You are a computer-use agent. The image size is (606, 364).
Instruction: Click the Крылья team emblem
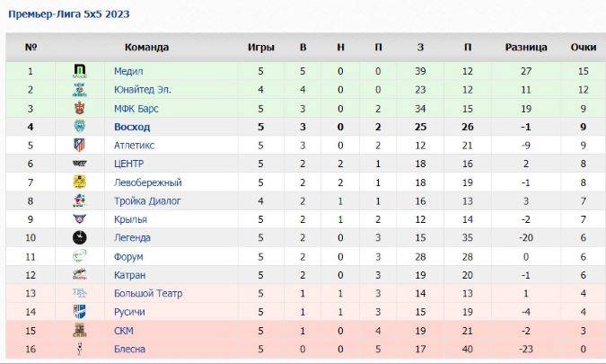click(79, 219)
